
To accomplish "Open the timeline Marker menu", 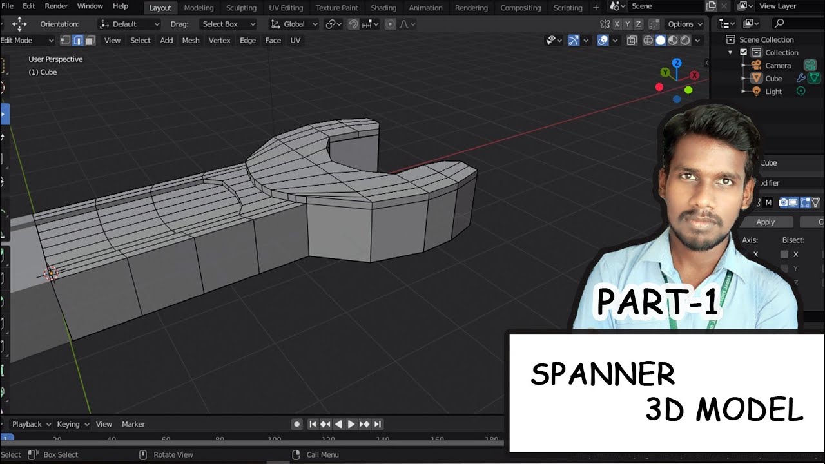I will tap(133, 424).
